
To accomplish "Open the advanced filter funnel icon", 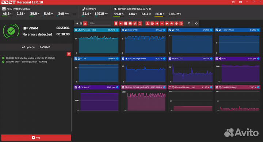I will coord(189,24).
